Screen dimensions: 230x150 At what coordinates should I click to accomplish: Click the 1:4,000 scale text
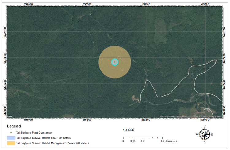(128, 130)
